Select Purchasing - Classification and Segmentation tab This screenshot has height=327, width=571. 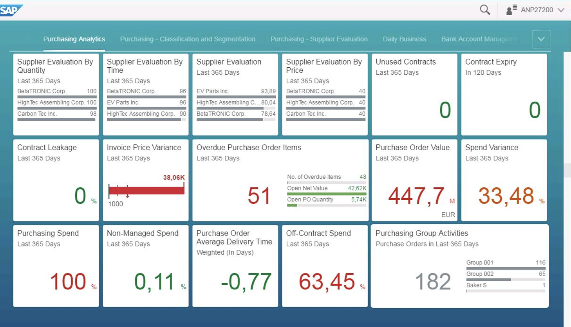coord(188,39)
